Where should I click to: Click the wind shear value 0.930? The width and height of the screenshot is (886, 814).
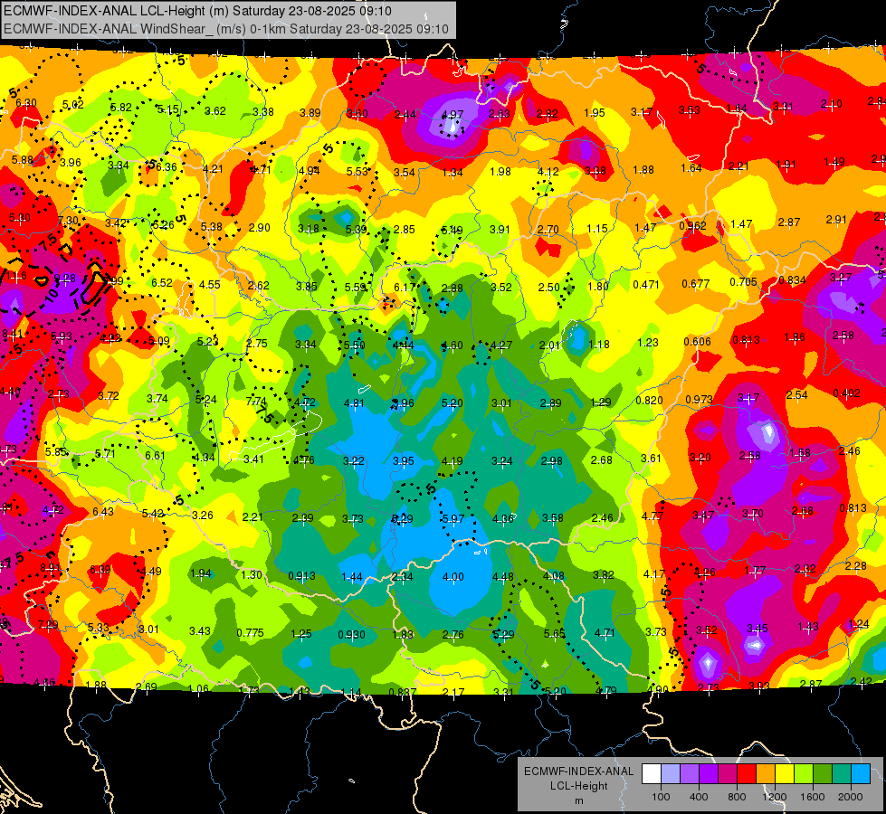coord(351,634)
